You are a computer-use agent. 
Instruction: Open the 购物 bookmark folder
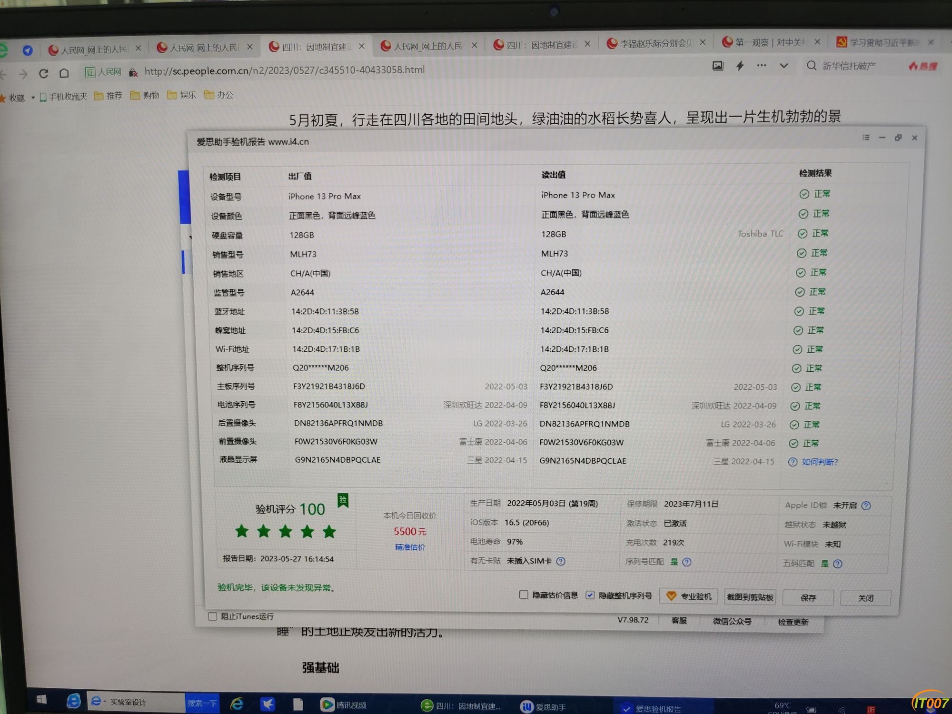tap(145, 95)
